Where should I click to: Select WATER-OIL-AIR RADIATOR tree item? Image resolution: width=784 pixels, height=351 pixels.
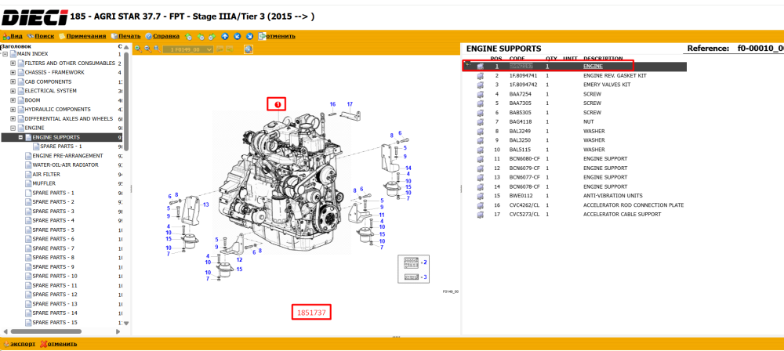coord(65,165)
